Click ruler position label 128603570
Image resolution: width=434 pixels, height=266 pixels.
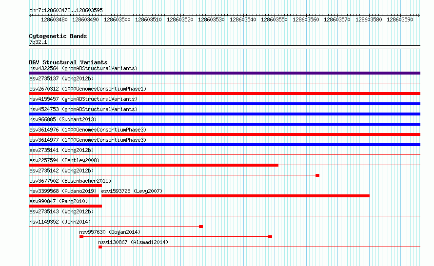click(337, 19)
